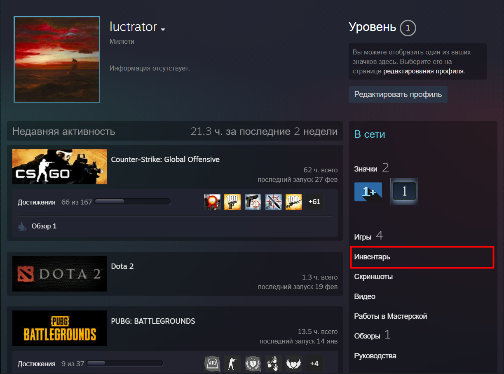Open the dark badge showing number 1

coord(404,192)
